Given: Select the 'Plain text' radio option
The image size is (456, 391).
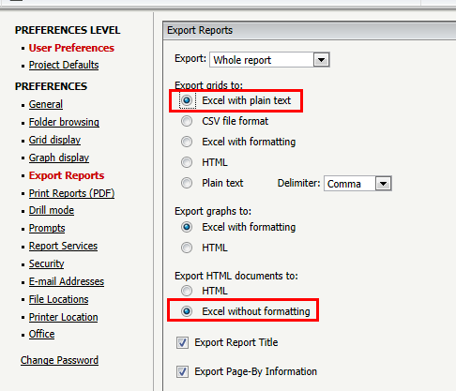Looking at the screenshot, I should 187,183.
